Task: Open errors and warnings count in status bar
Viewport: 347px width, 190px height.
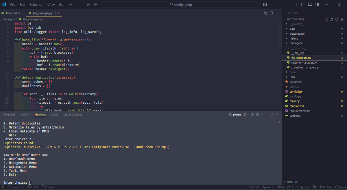Action: (x=32, y=187)
